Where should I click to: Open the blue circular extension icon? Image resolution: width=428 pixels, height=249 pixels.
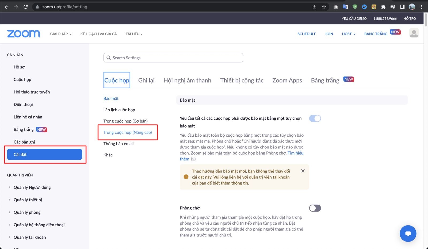364,7
